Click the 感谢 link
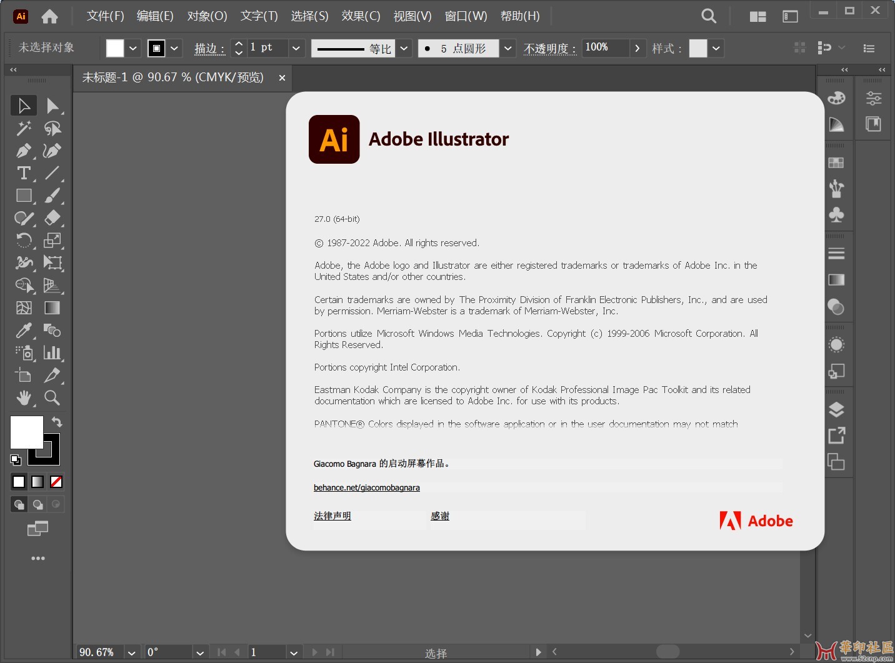895x663 pixels. click(440, 516)
